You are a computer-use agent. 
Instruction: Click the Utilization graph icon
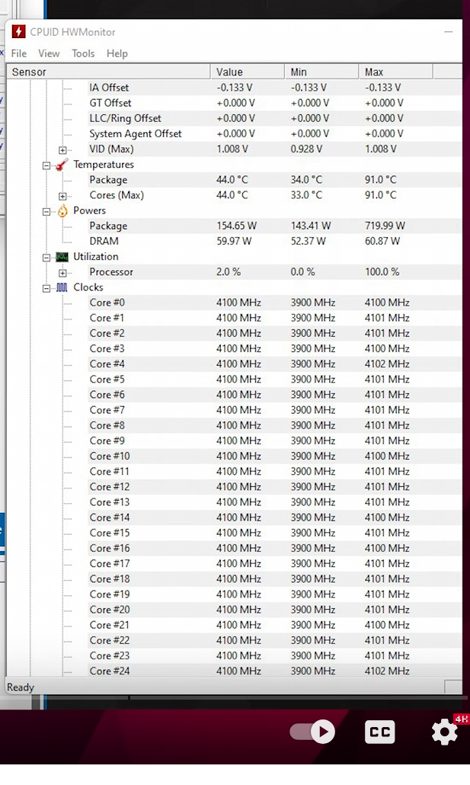pos(62,257)
